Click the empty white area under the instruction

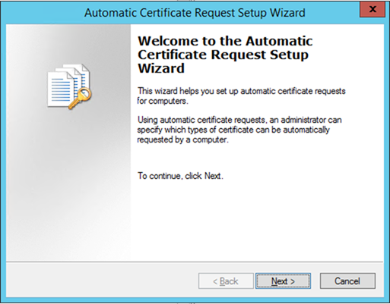(x=256, y=220)
